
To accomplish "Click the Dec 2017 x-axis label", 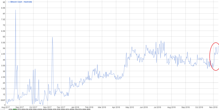I will pos(61,107).
